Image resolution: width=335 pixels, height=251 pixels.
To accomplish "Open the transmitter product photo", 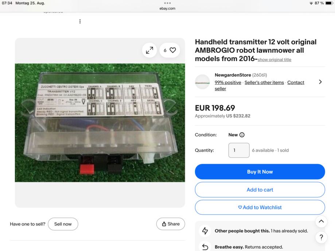I will [x=100, y=123].
